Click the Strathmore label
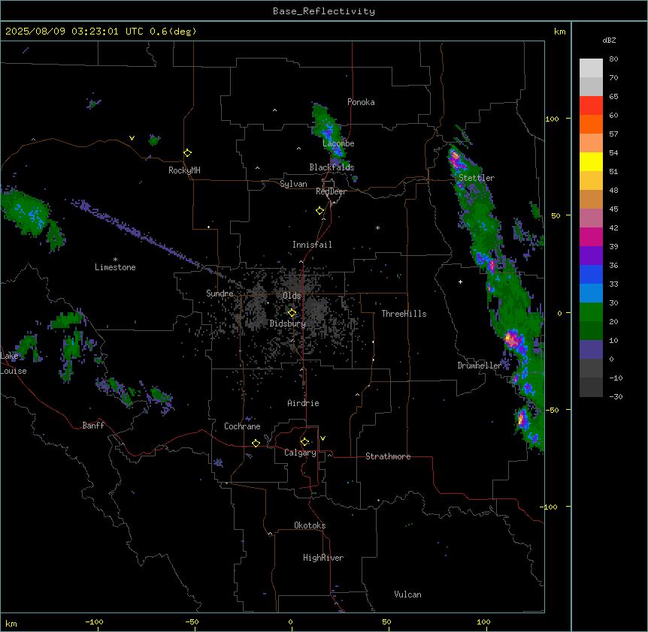 (x=388, y=456)
